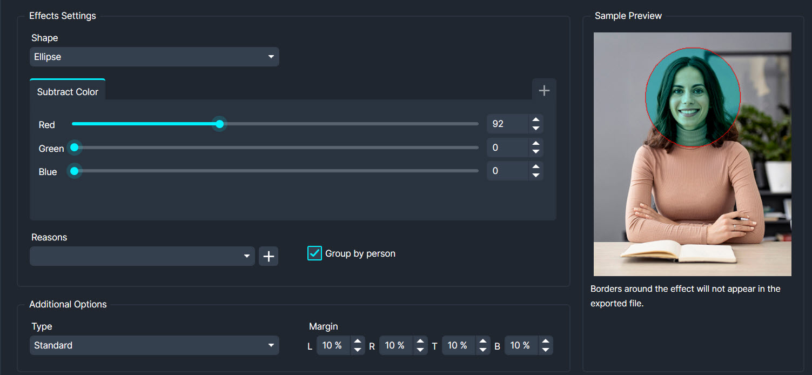Click the T margin percentage field
812x375 pixels.
pos(458,345)
